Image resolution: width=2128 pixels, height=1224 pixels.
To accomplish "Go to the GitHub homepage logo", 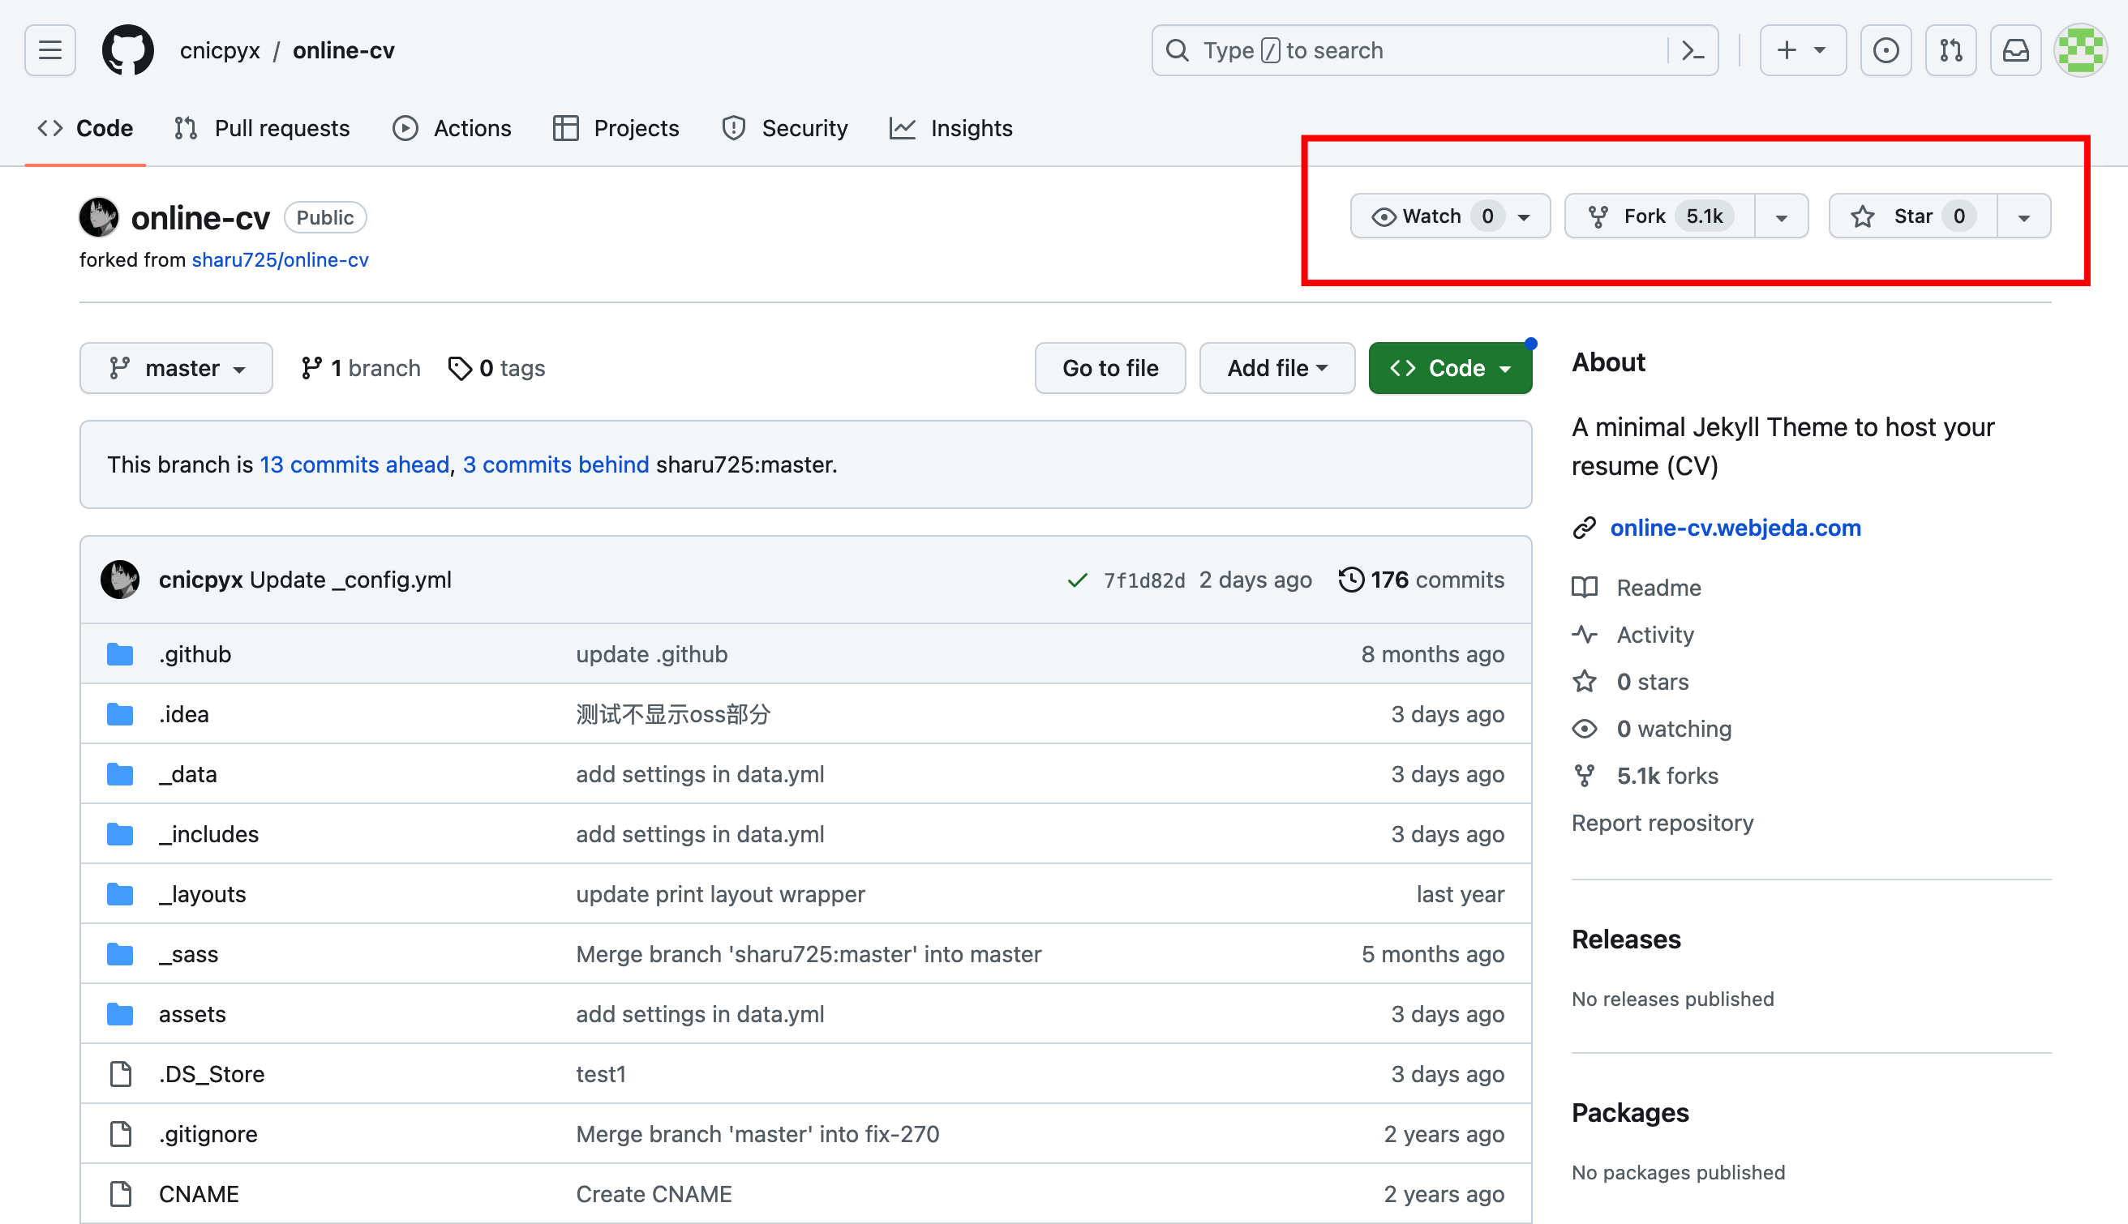I will click(x=128, y=50).
